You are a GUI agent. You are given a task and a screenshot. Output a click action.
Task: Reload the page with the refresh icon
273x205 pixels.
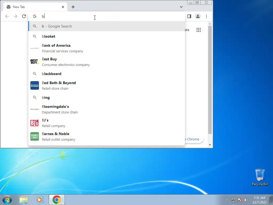pos(24,16)
